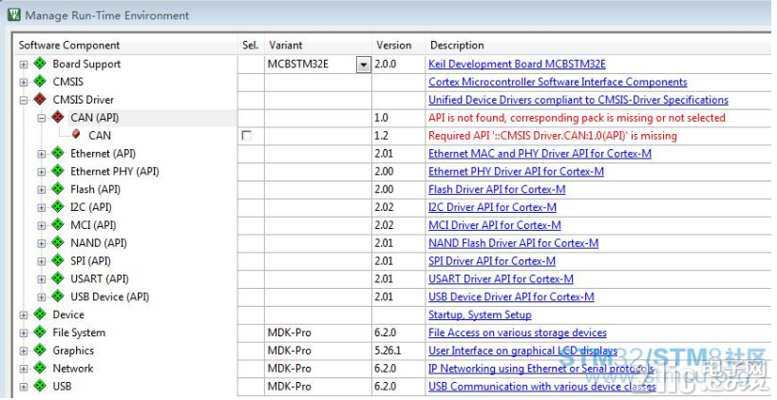
Task: Click the Graphics component diamond icon
Action: point(40,350)
